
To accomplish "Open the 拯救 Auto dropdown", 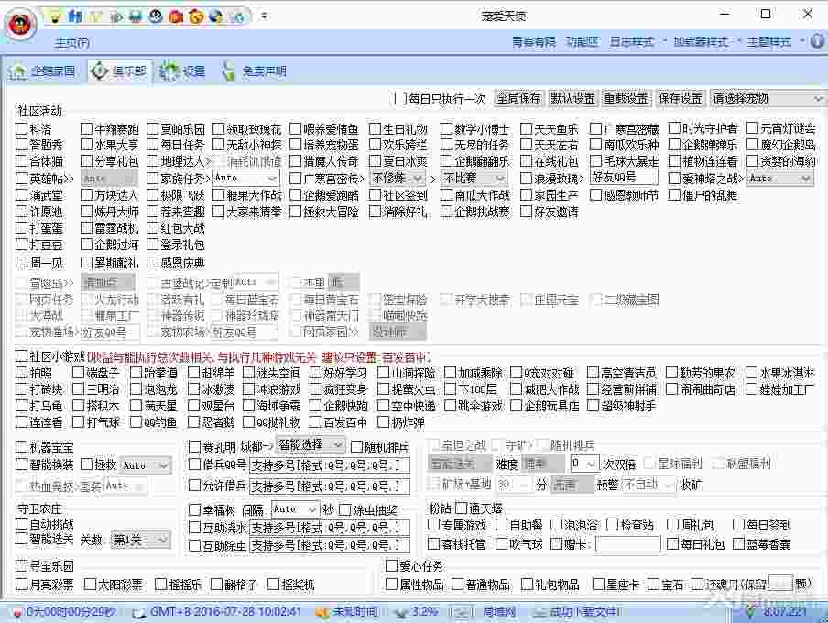I will pyautogui.click(x=146, y=465).
